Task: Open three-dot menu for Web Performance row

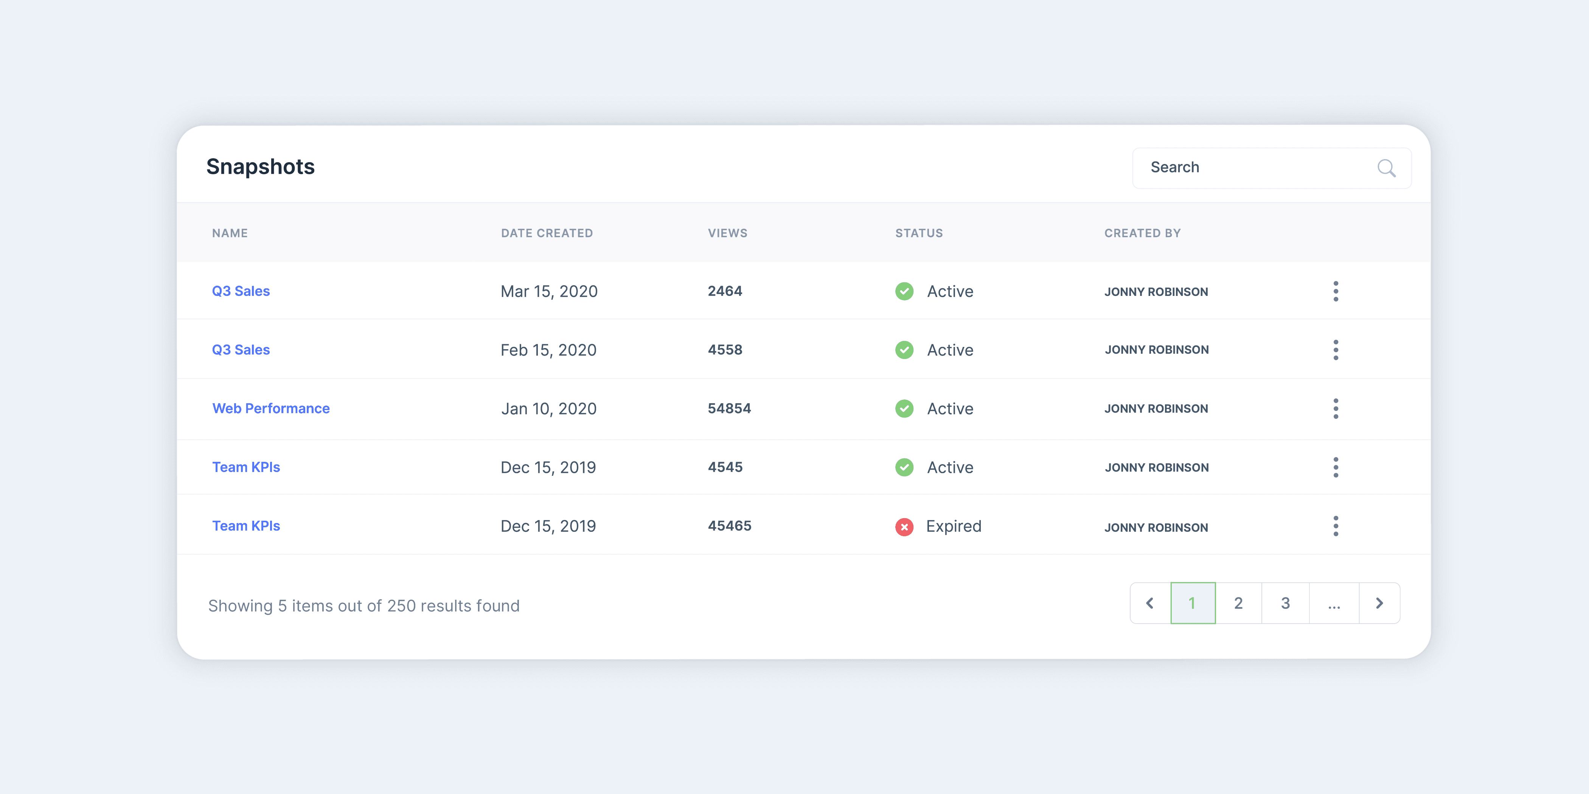Action: tap(1336, 409)
